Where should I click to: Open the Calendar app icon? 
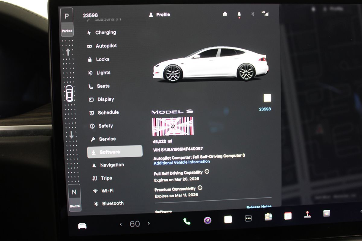point(288,216)
